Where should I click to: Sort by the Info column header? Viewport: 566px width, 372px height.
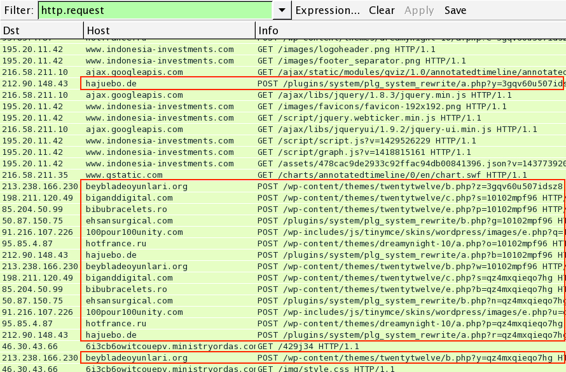(x=411, y=30)
